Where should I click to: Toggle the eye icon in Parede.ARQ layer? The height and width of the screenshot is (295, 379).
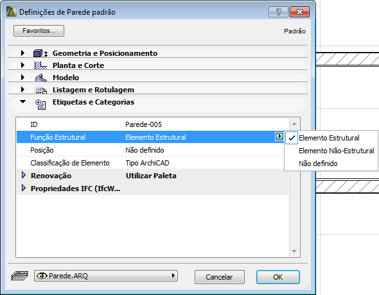coord(42,276)
